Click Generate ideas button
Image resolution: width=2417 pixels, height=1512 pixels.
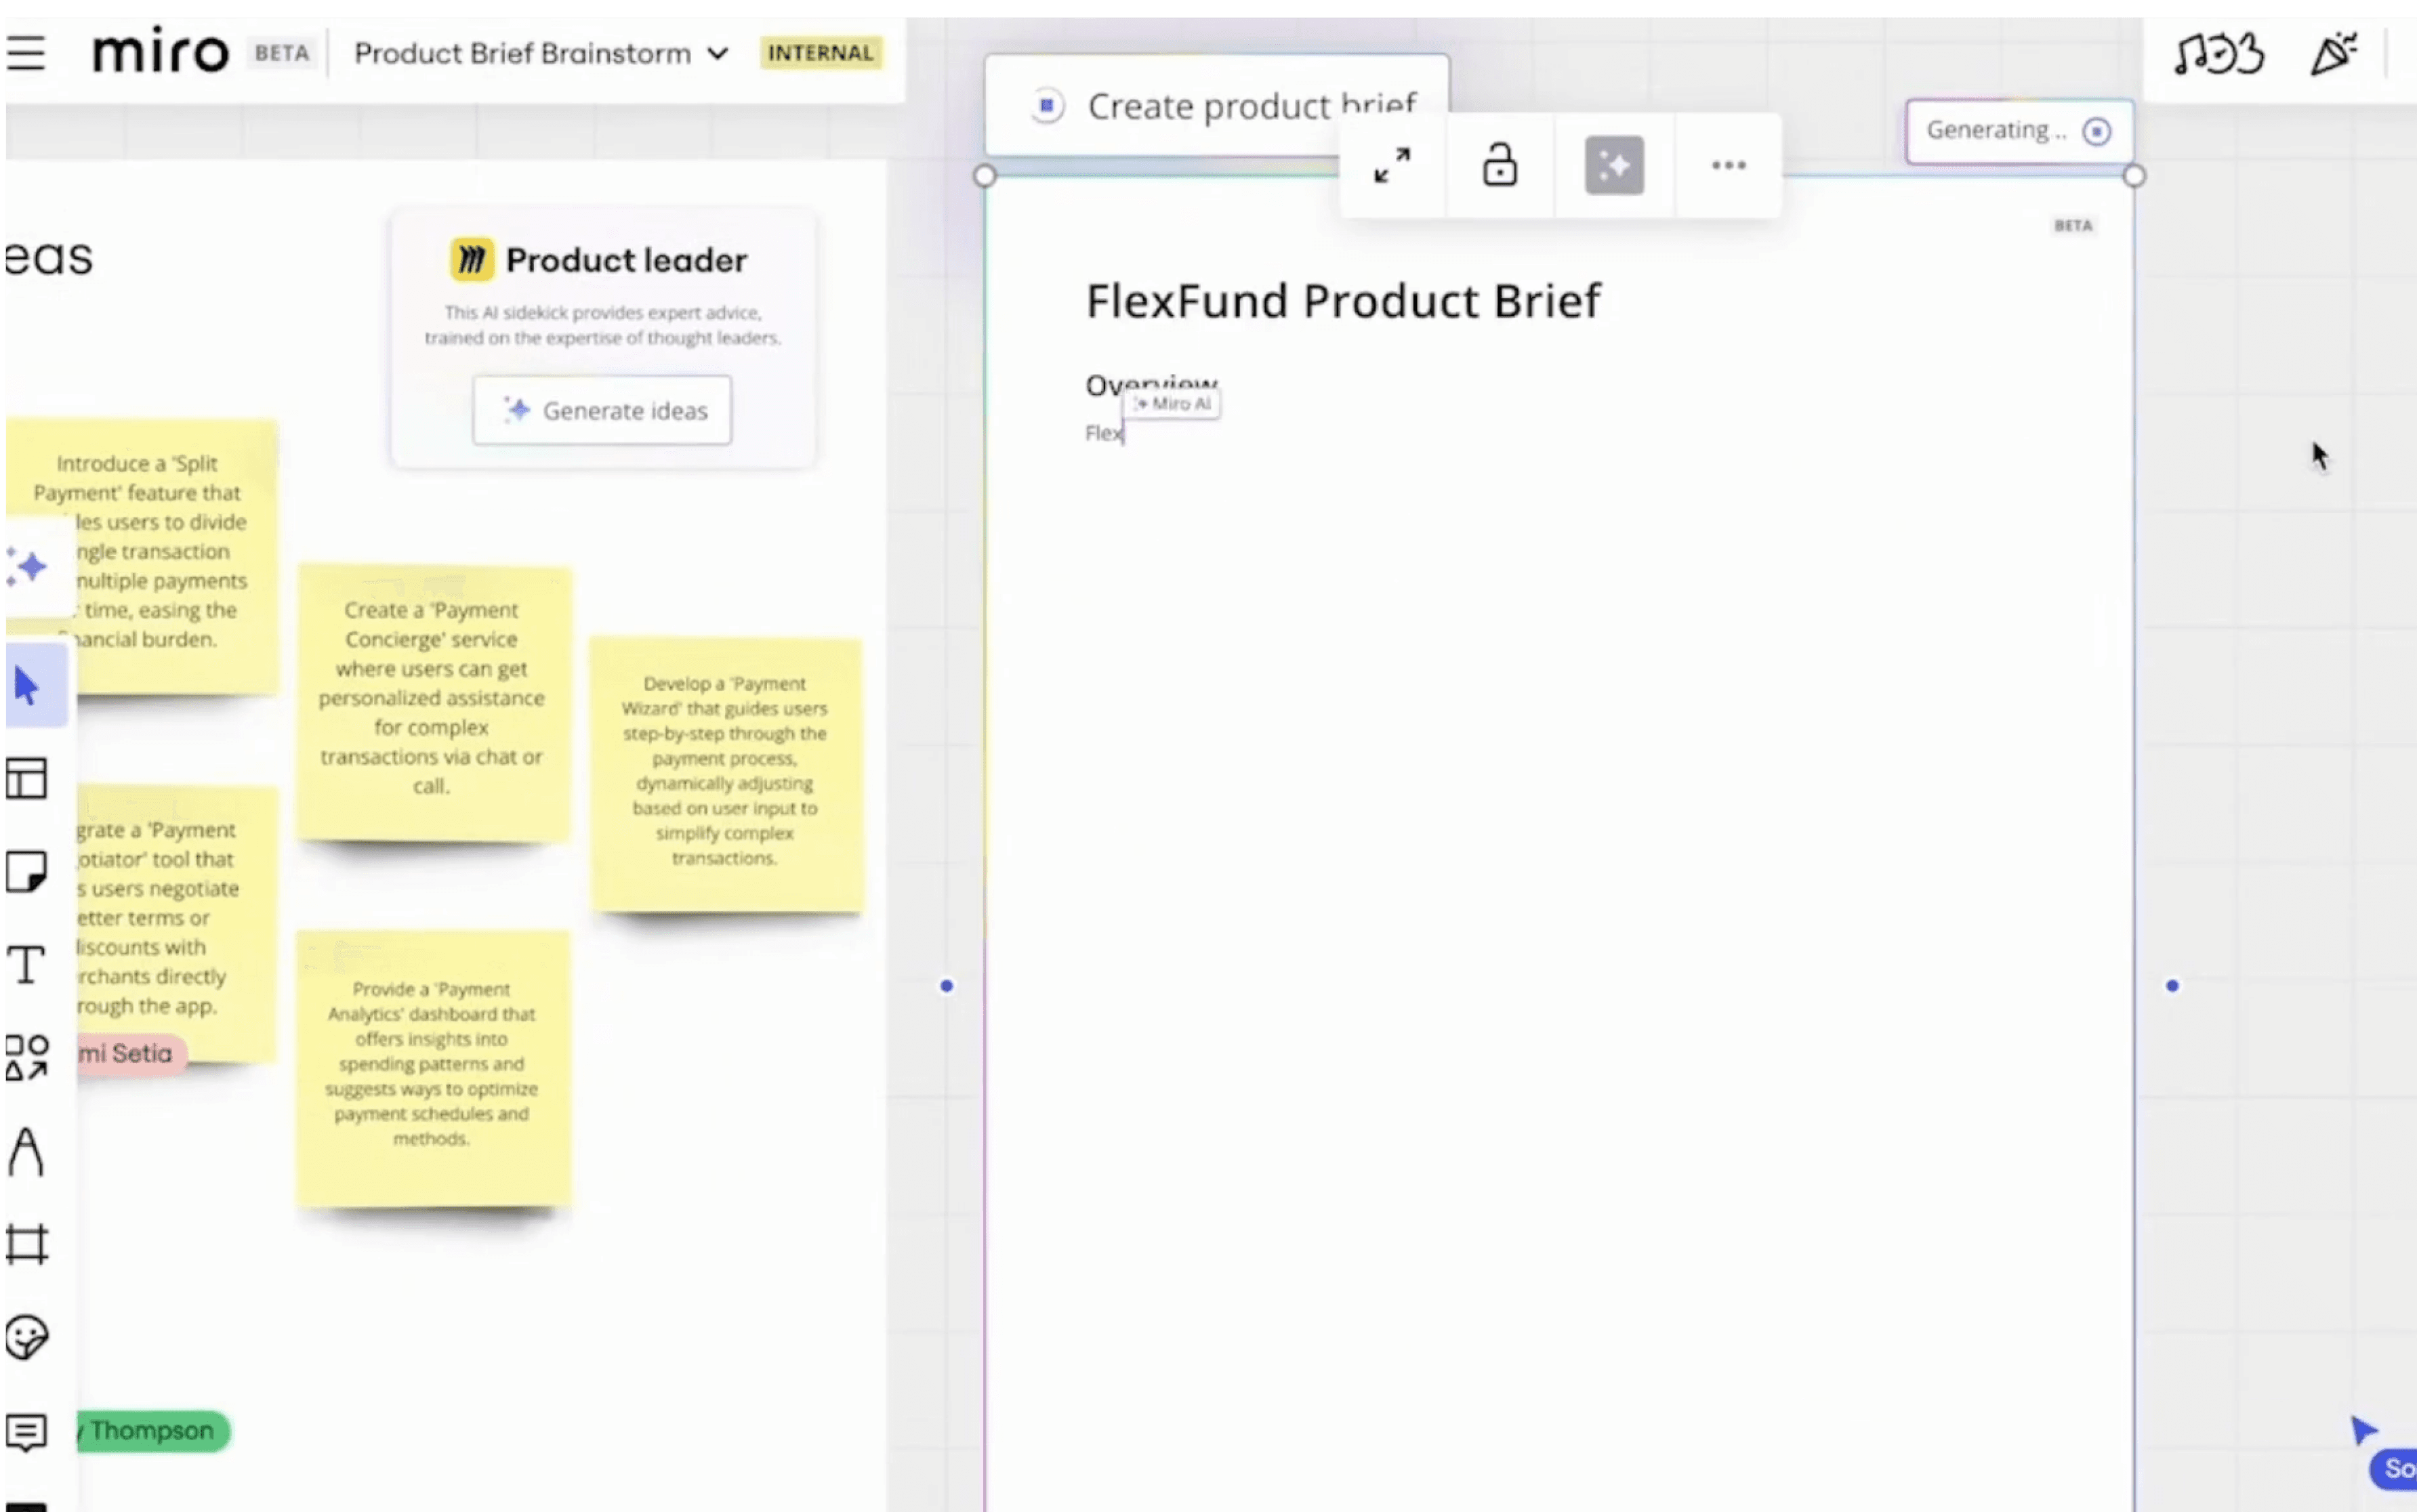point(602,411)
